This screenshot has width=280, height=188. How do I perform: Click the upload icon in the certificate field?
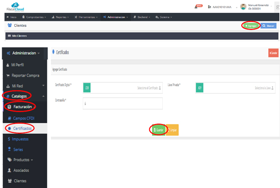[x=160, y=88]
